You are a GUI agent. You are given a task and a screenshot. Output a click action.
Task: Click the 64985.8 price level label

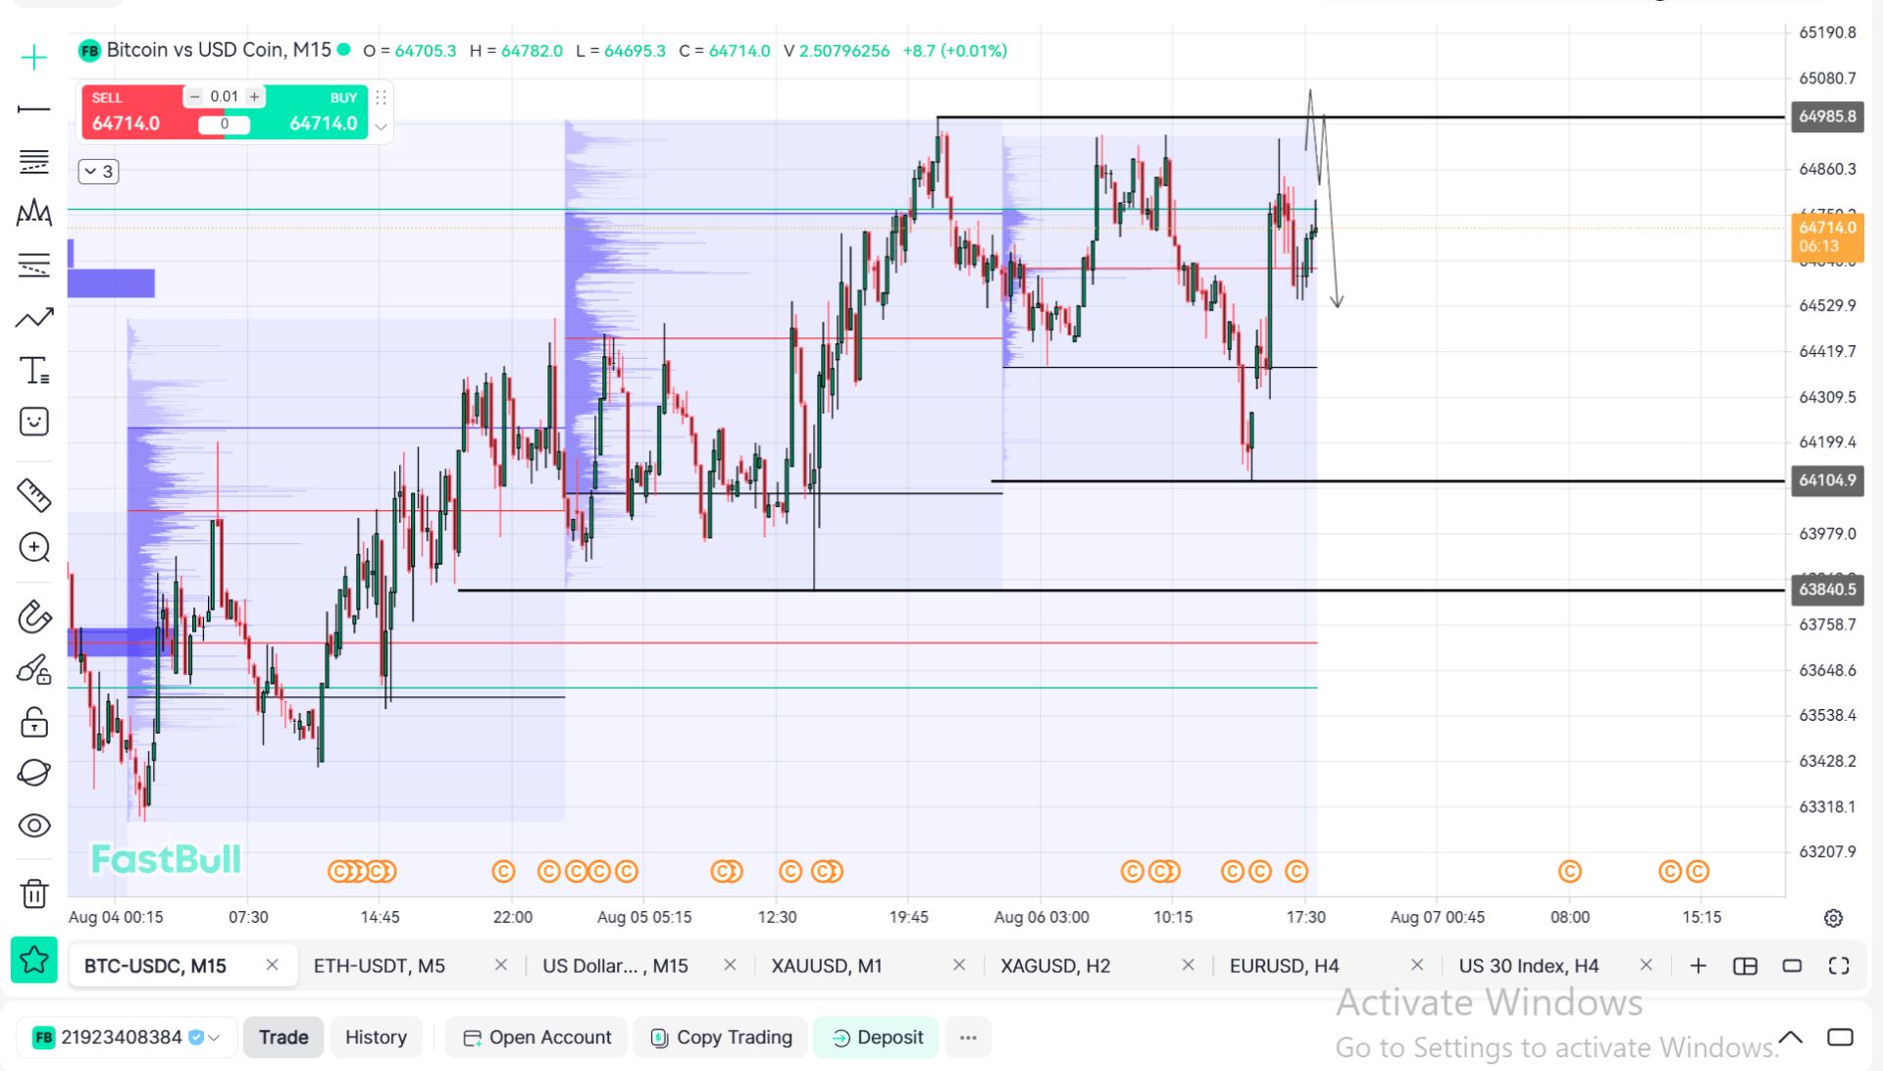[x=1827, y=117]
